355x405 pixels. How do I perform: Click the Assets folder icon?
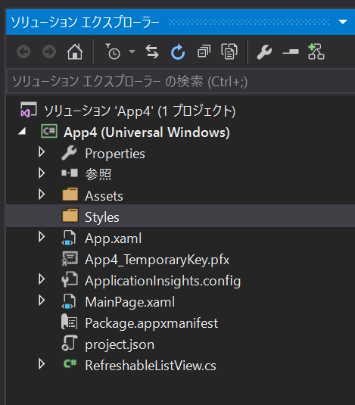pyautogui.click(x=70, y=195)
